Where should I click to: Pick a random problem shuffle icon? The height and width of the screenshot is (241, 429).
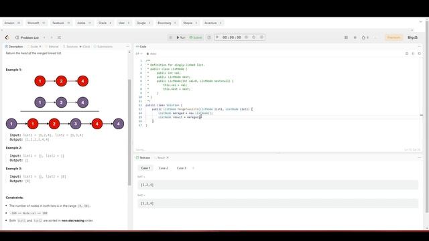click(x=59, y=37)
